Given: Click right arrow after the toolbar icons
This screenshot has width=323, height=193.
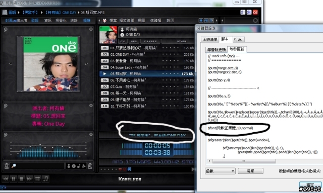Looking at the screenshot, I should (217, 21).
